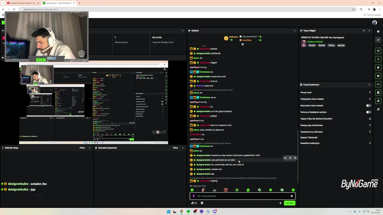Delete the hovered chat message

click(x=295, y=158)
